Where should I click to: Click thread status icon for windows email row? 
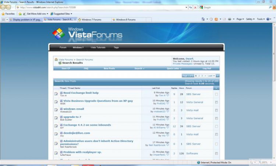coord(56,110)
